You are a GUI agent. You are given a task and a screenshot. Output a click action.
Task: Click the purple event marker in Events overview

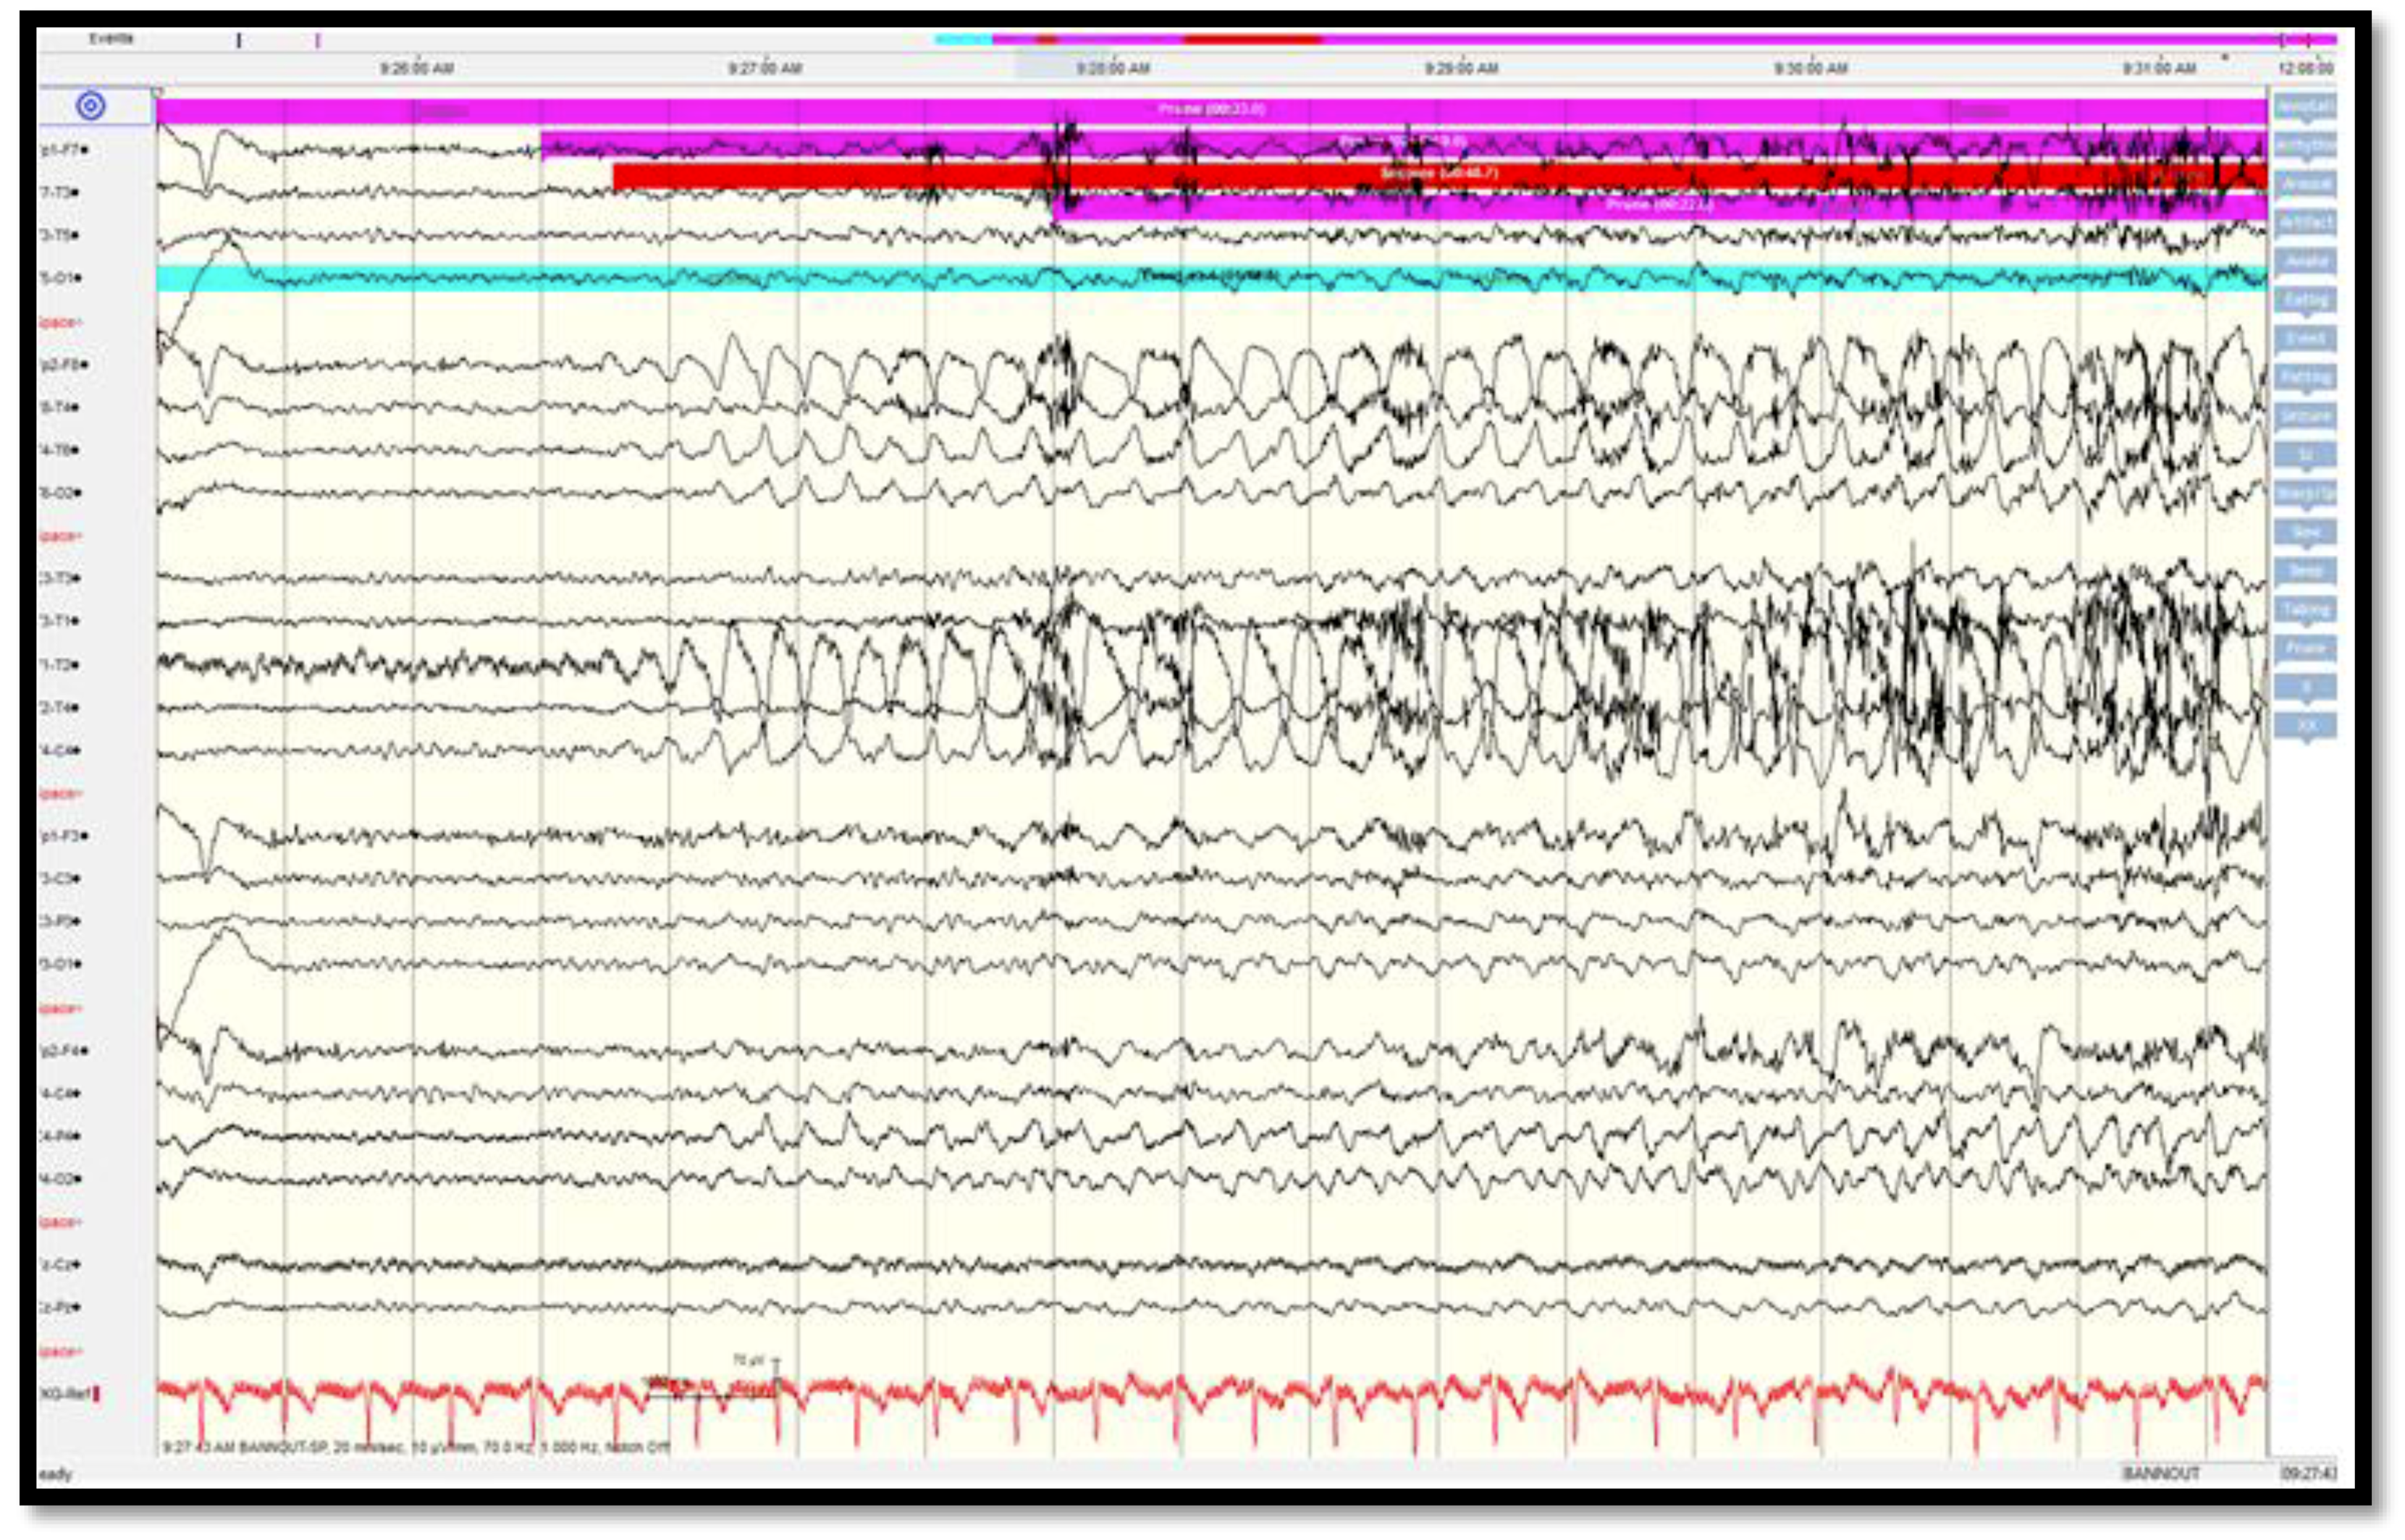pos(318,40)
